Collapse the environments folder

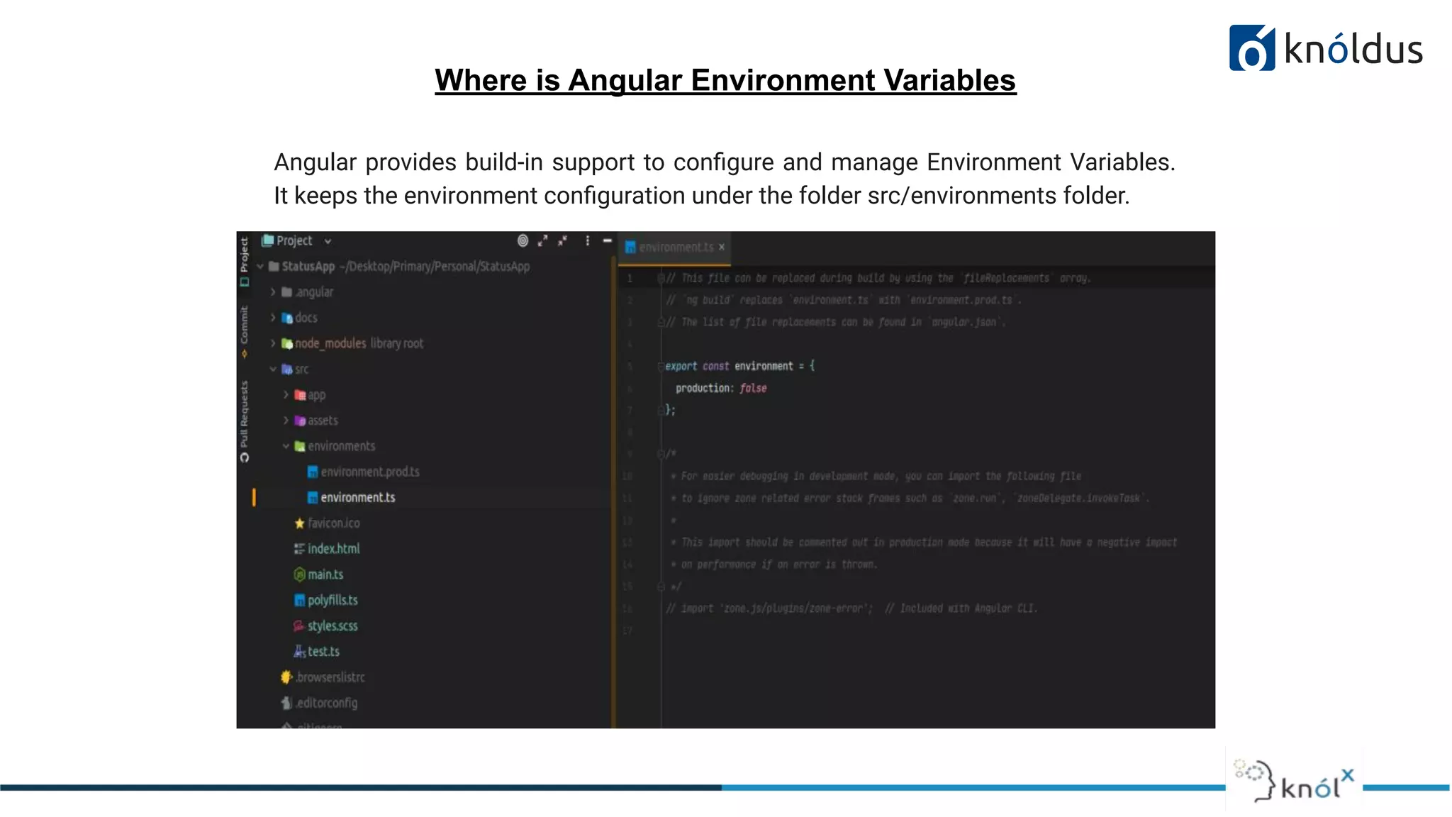(x=286, y=446)
